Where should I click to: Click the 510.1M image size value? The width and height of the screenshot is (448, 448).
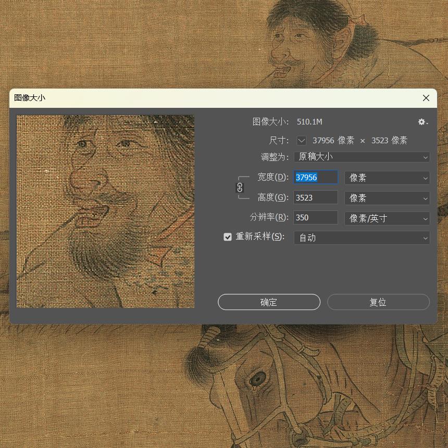(309, 122)
